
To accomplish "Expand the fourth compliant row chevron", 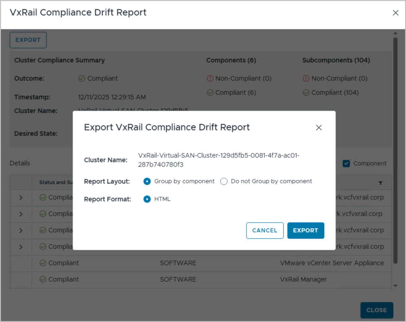I will pos(21,247).
